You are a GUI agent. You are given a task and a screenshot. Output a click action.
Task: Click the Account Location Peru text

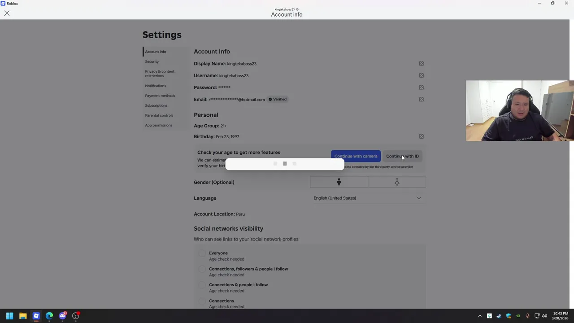219,214
